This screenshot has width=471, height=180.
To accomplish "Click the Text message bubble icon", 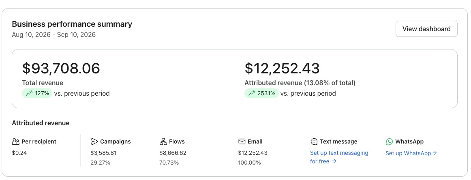I will (x=314, y=141).
